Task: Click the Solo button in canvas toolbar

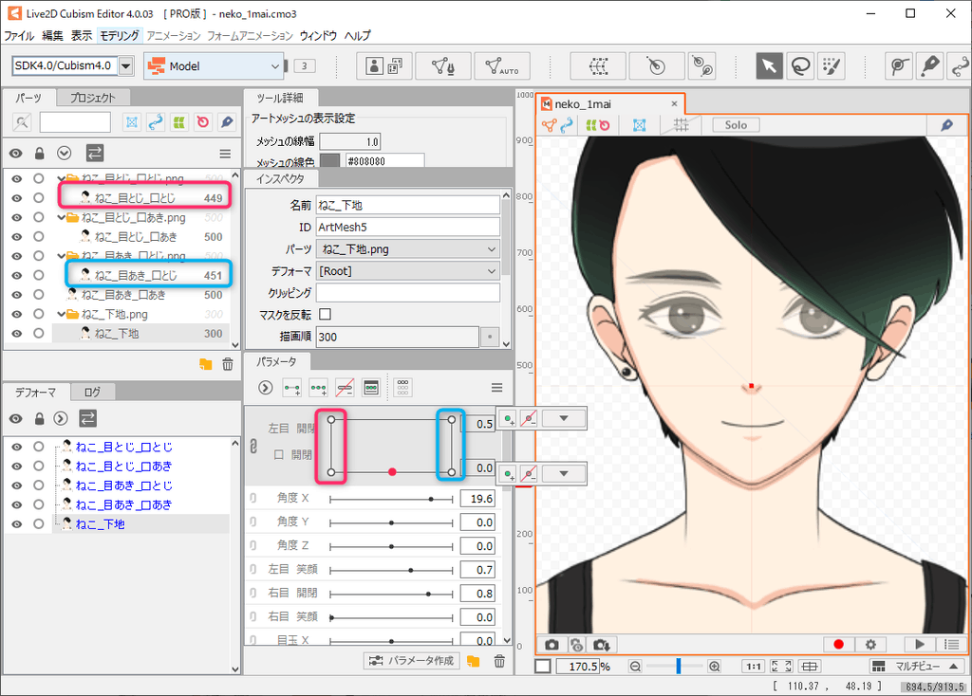Action: pos(736,125)
